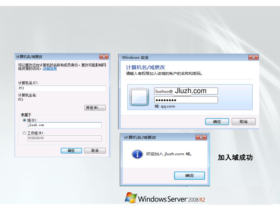280x210 pixels.
Task: Click the user account picture tile
Action: [139, 97]
